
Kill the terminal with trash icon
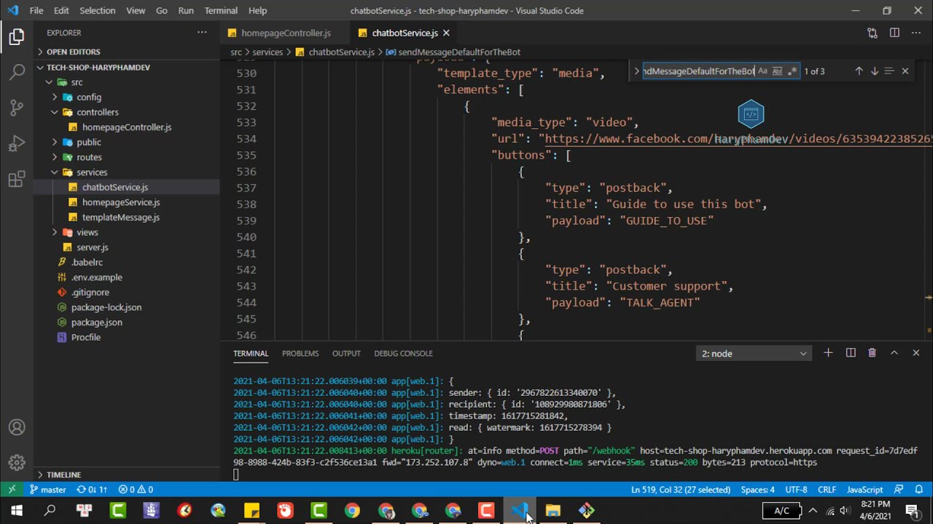[872, 353]
